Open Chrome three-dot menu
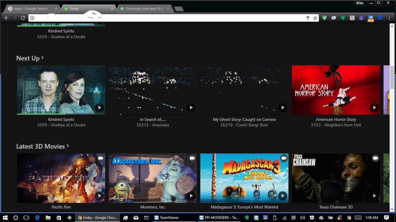Image resolution: width=396 pixels, height=222 pixels. (389, 18)
